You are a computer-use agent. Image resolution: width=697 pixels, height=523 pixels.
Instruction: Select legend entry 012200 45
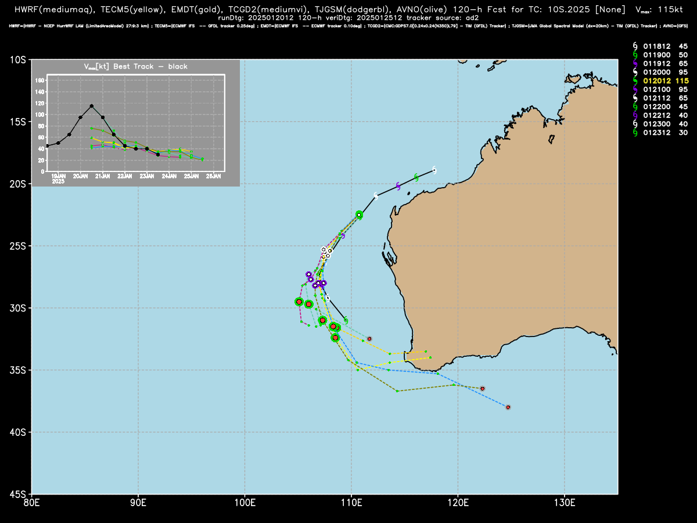click(x=661, y=107)
